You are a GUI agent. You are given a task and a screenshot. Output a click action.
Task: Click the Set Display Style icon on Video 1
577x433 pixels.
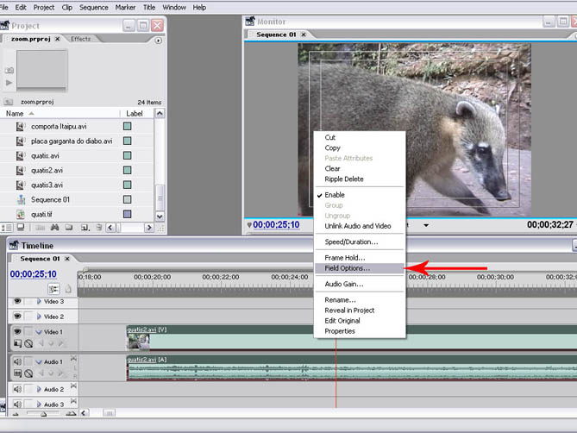tap(17, 344)
